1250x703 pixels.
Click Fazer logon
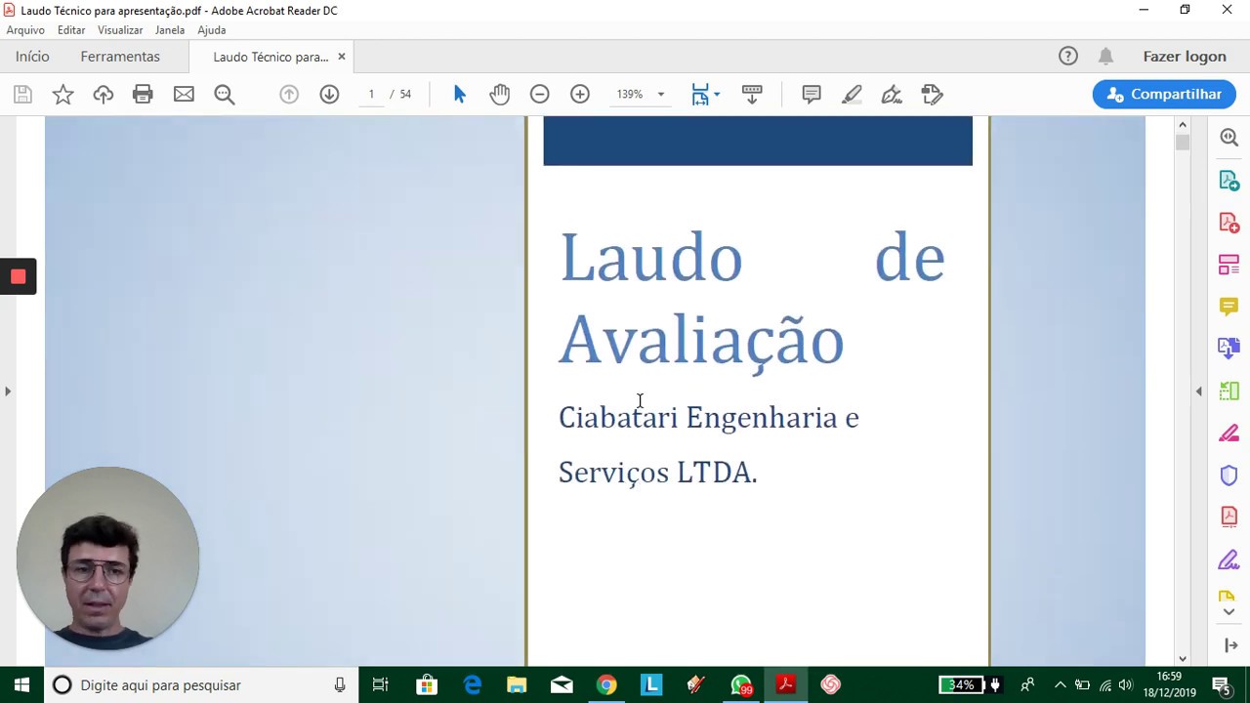coord(1185,57)
